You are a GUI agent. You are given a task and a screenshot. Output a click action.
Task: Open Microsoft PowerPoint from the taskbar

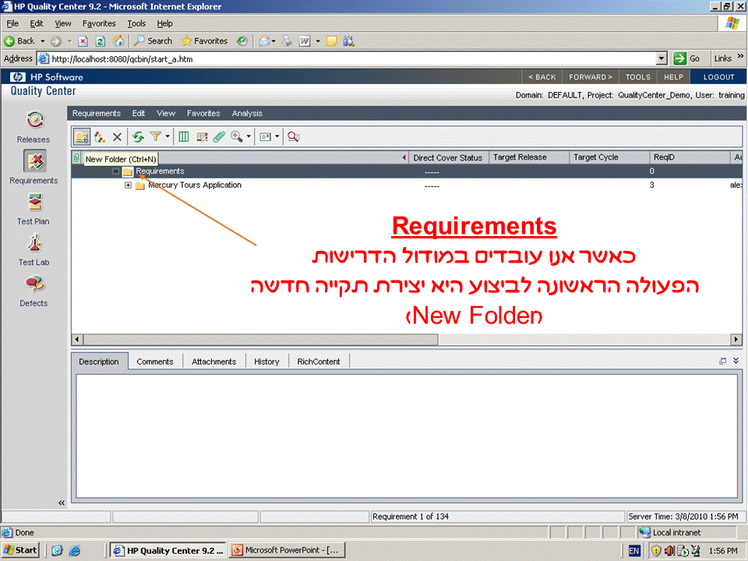pyautogui.click(x=286, y=551)
